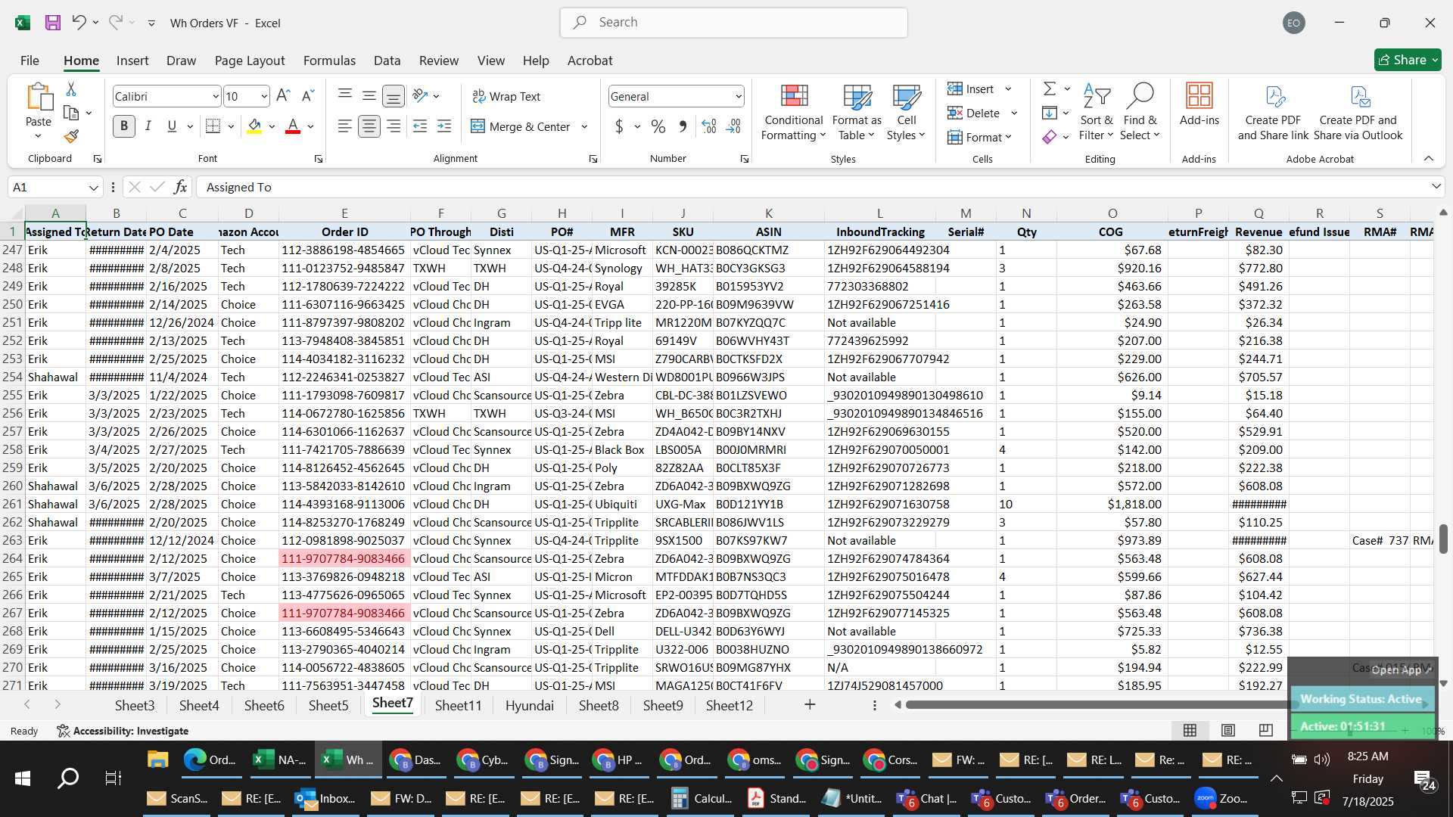
Task: Click the Clear eraser icon
Action: pyautogui.click(x=1050, y=137)
